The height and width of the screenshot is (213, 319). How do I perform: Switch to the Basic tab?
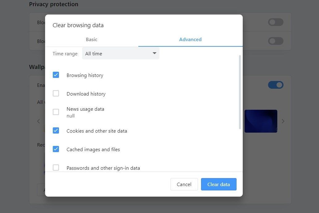[91, 40]
